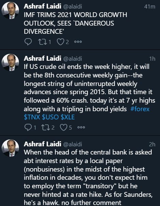
Task: Open the $XLE cashtag link
Action: [x=68, y=117]
